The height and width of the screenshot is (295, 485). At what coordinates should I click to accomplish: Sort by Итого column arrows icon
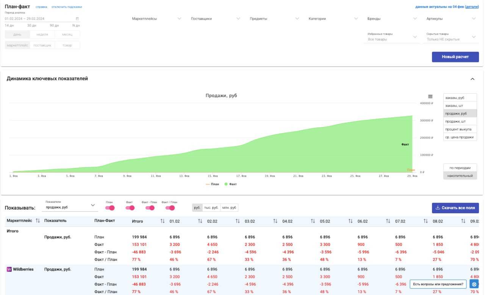(x=163, y=221)
